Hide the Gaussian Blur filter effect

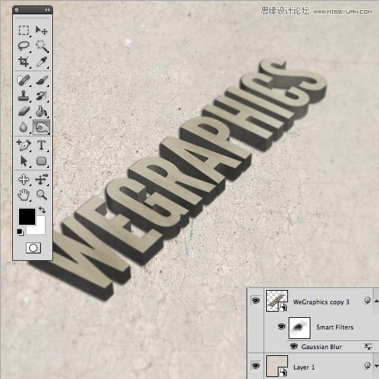(293, 346)
